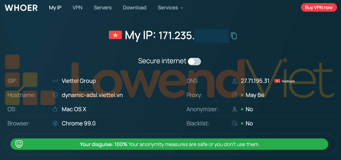
Task: Click the Apple OS icon
Action: click(x=55, y=109)
